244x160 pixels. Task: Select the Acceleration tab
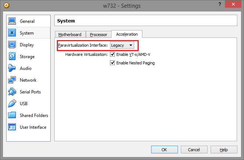tap(127, 34)
